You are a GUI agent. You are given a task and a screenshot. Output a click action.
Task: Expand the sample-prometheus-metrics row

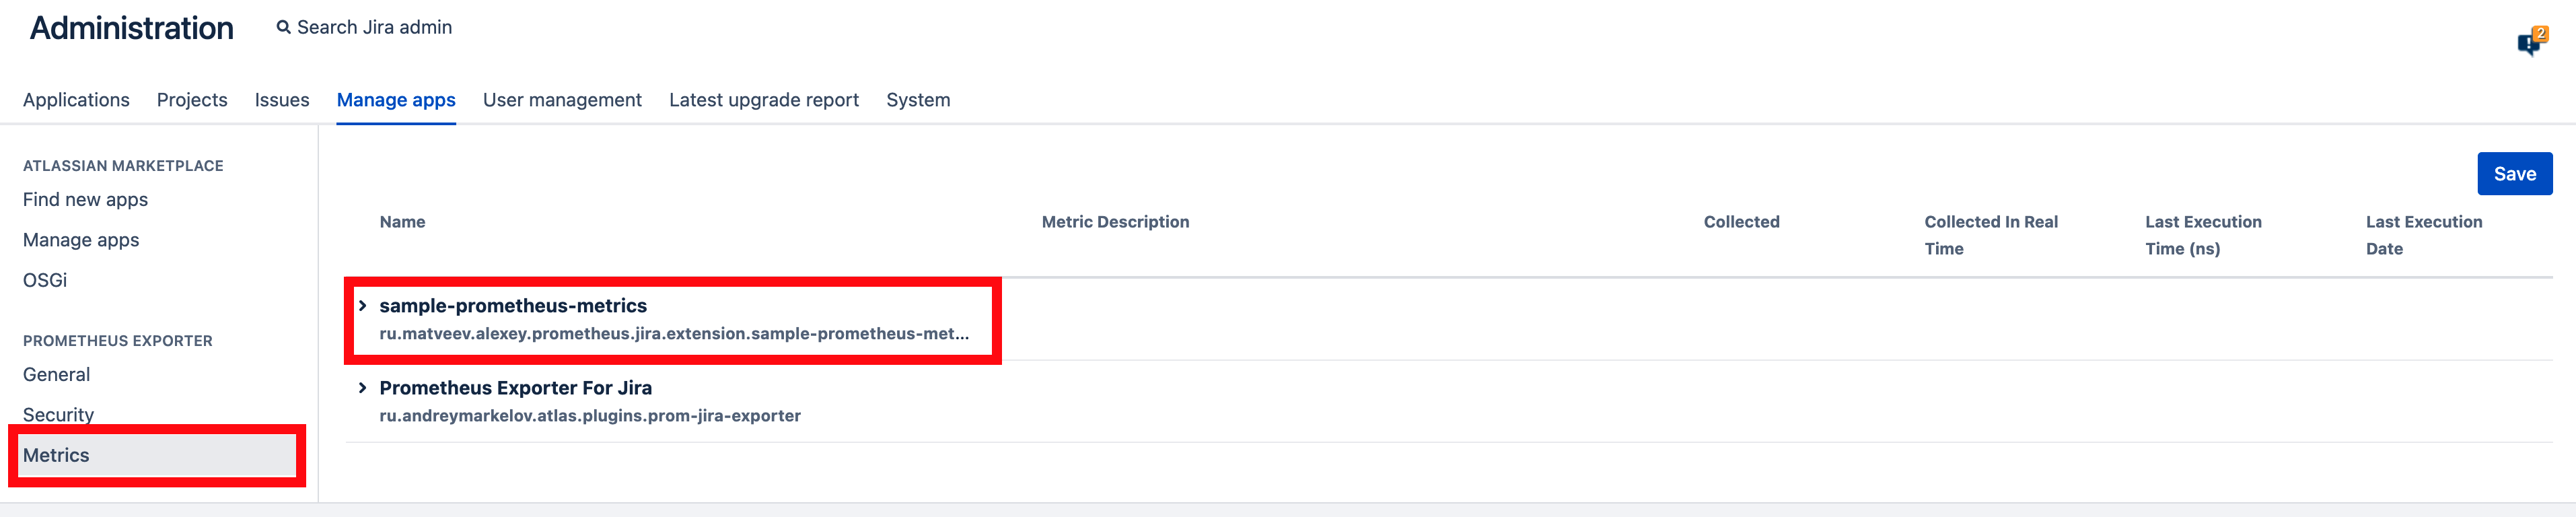tap(363, 306)
